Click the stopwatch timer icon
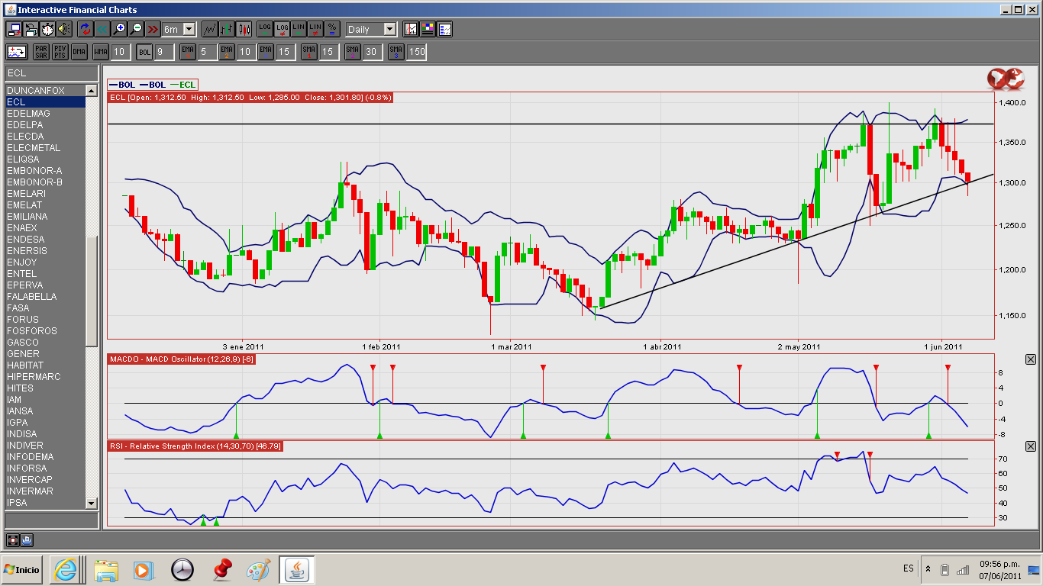The height and width of the screenshot is (586, 1043). point(47,29)
